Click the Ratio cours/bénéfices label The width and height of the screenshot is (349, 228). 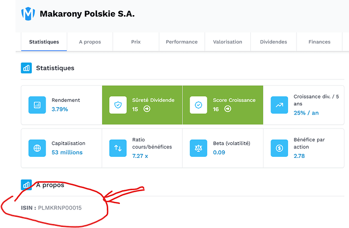(152, 143)
